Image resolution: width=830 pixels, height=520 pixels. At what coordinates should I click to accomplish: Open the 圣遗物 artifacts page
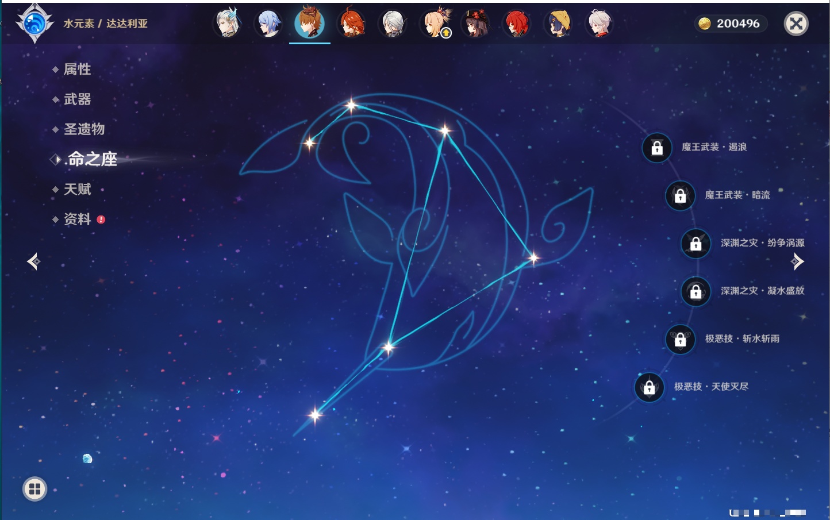(84, 129)
